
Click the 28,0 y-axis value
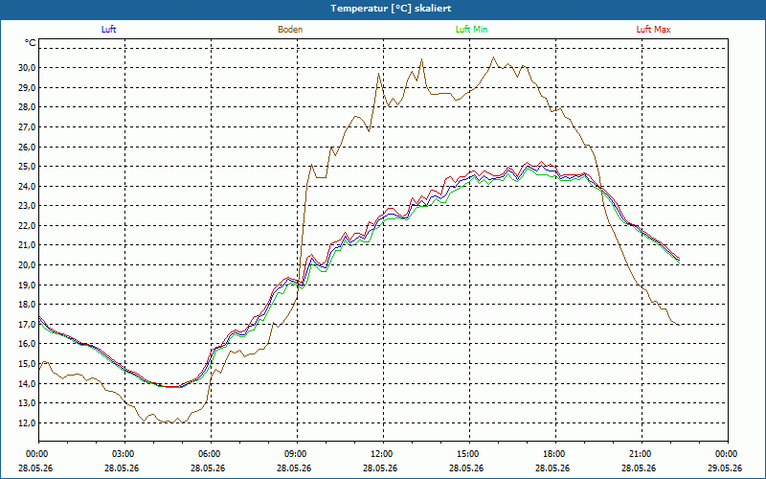pyautogui.click(x=28, y=107)
